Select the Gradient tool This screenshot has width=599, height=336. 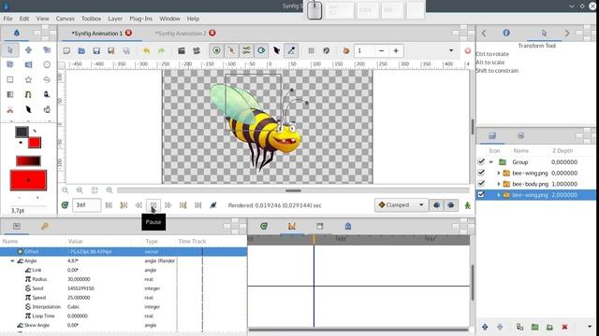[x=10, y=94]
